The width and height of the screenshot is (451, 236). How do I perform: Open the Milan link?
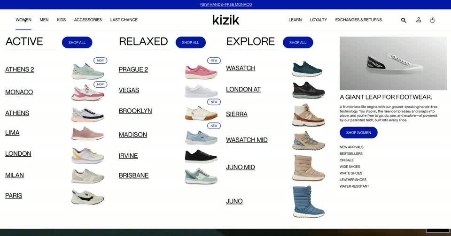[x=15, y=175]
